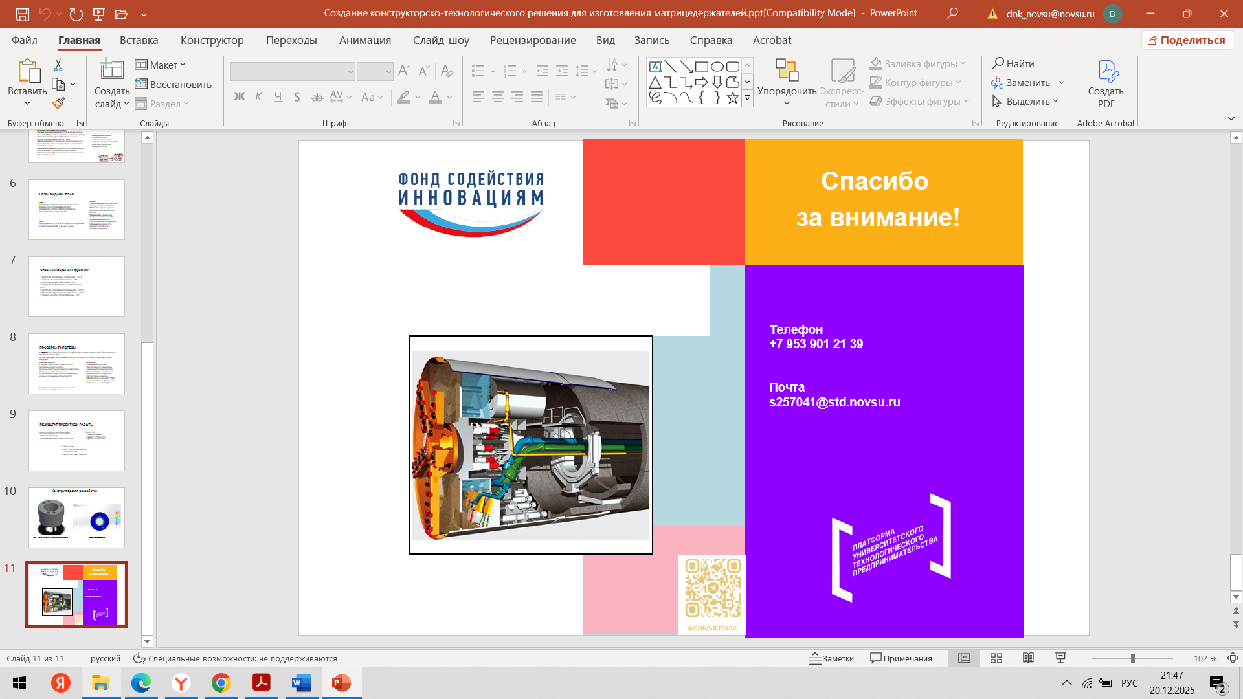Expand the Layout (Макет) dropdown
The image size is (1243, 699).
point(161,65)
